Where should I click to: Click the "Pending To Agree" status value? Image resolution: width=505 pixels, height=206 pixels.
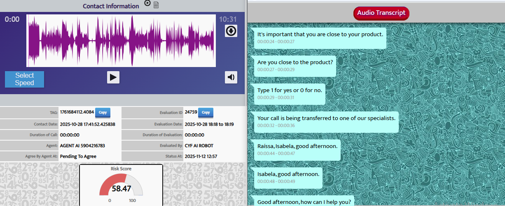pos(79,156)
